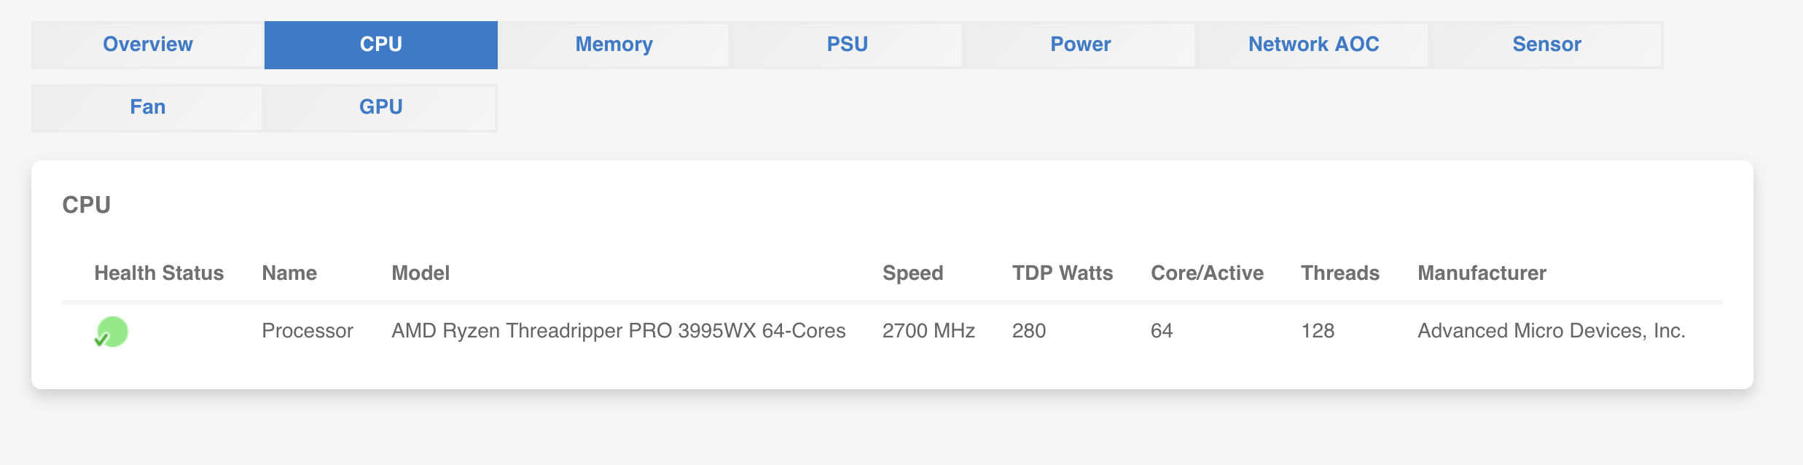Click the currently active CPU tab
Viewport: 1803px width, 465px height.
(x=380, y=44)
